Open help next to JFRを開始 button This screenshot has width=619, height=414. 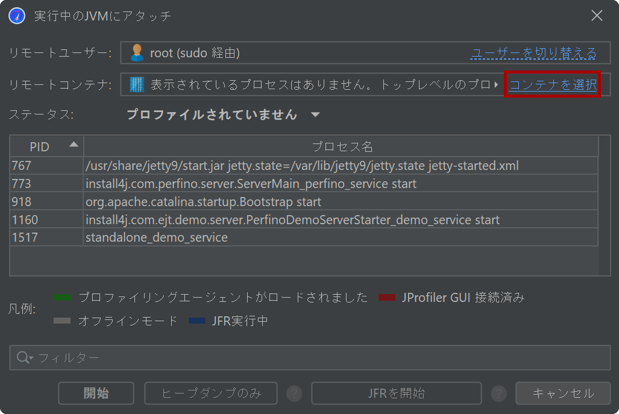coord(499,394)
